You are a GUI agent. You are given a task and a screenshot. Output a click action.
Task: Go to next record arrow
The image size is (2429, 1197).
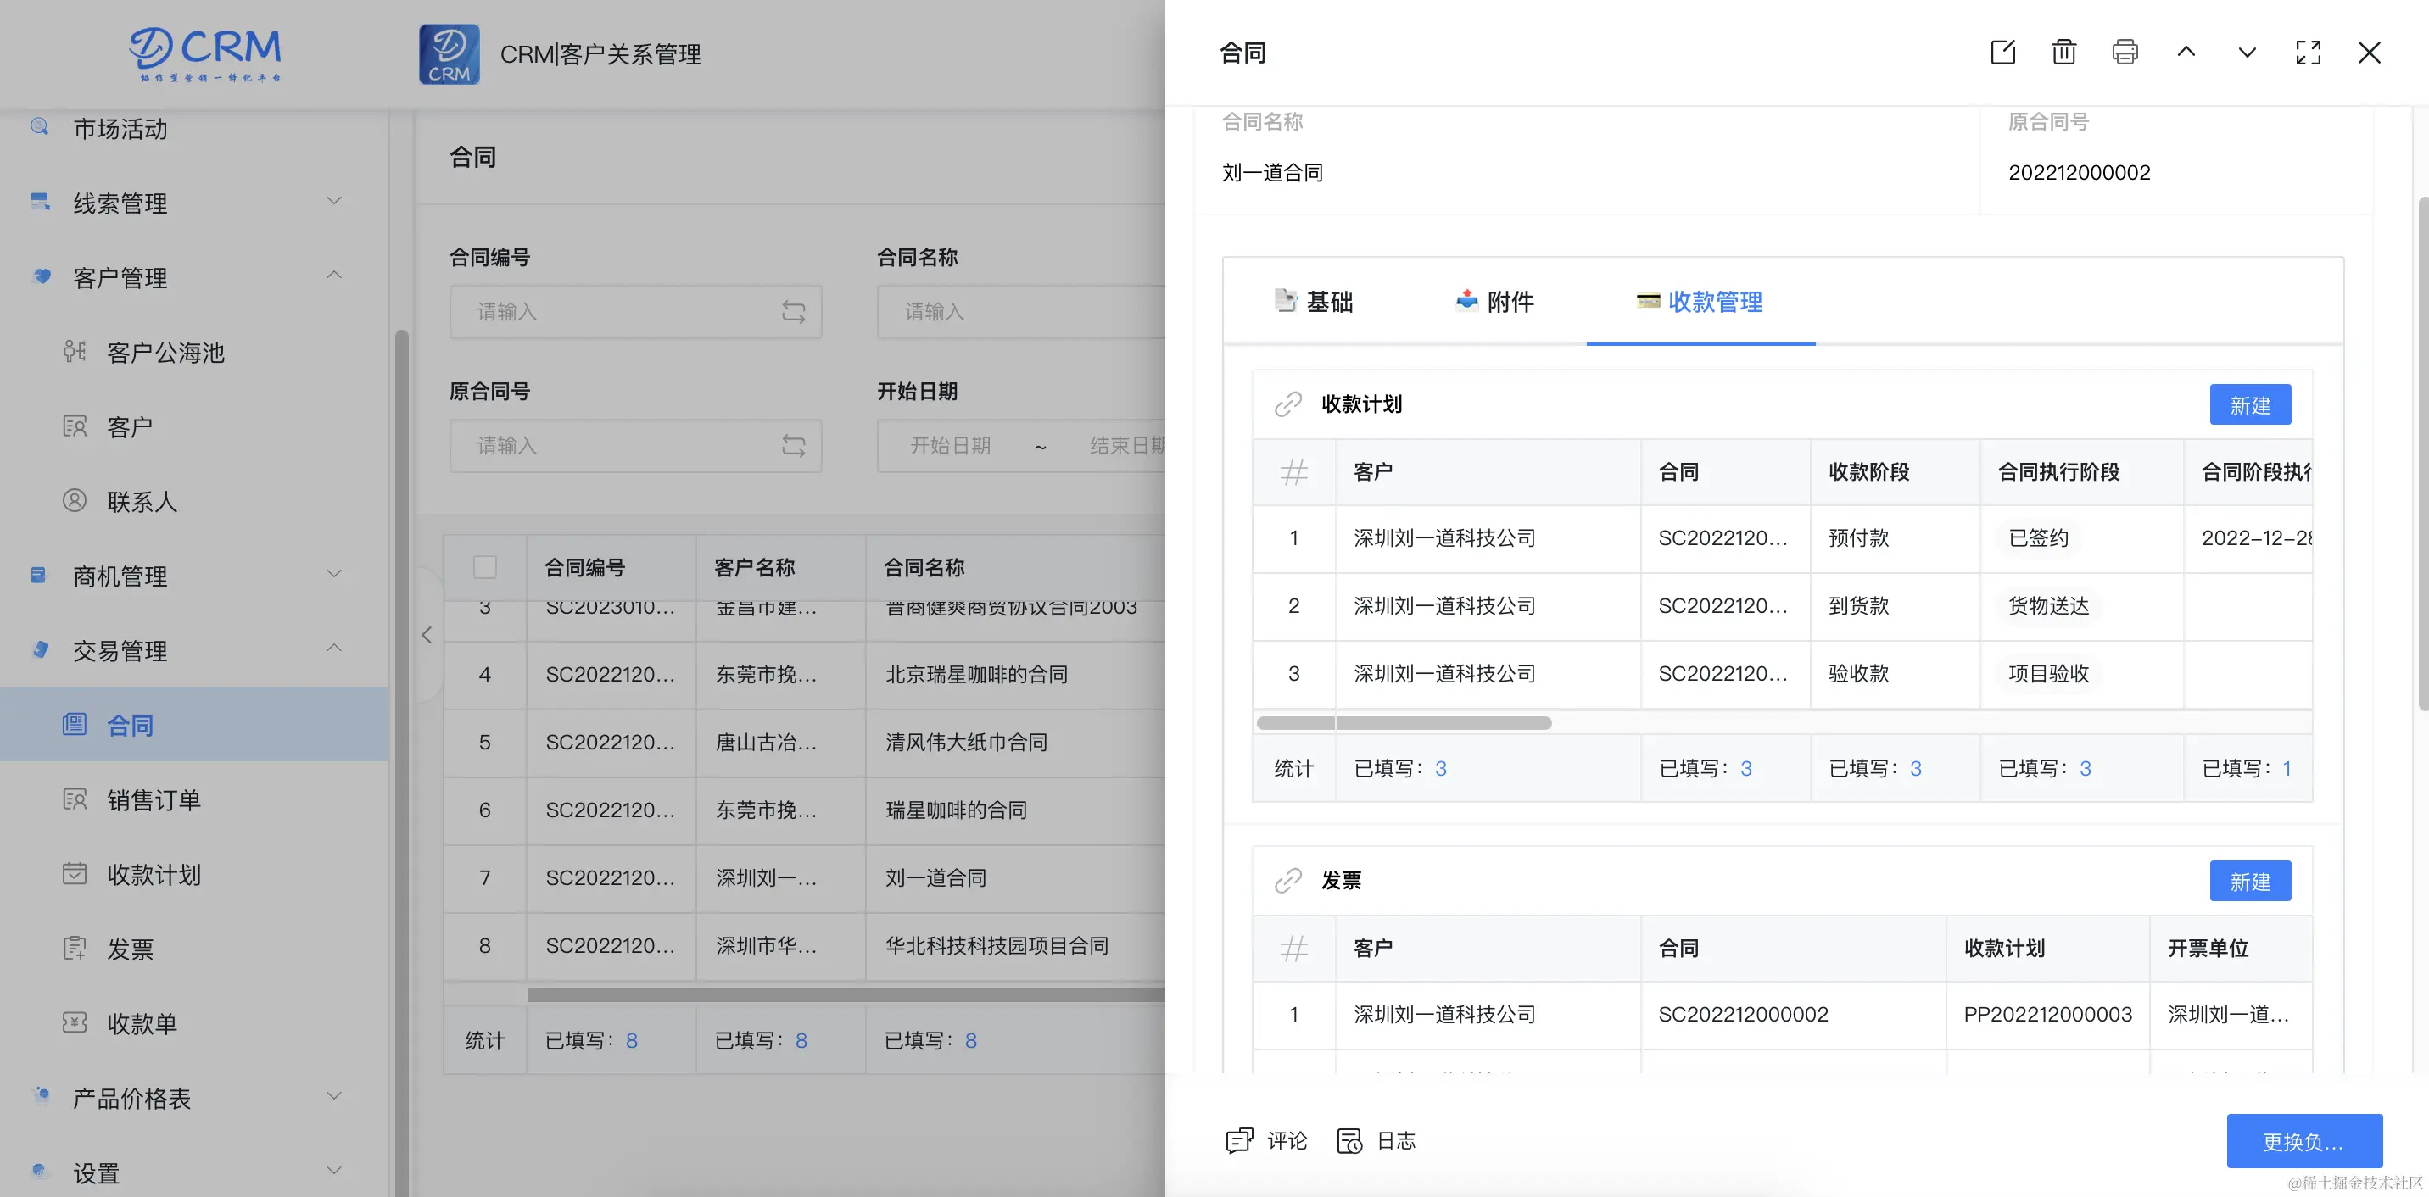point(2247,52)
